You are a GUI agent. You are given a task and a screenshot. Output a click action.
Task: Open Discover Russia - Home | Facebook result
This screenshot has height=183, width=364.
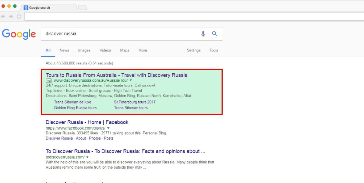pos(87,122)
